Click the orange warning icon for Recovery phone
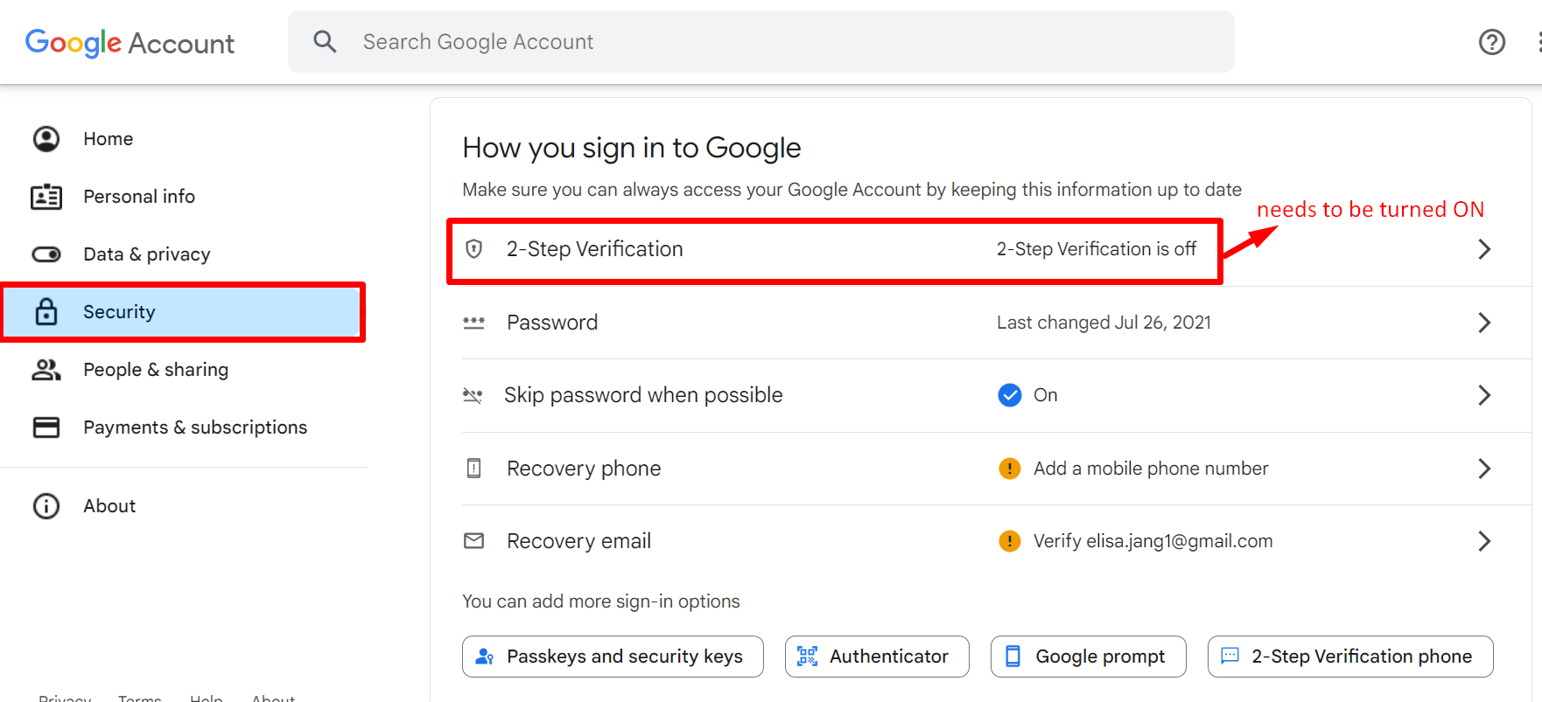The image size is (1542, 702). [x=1010, y=469]
